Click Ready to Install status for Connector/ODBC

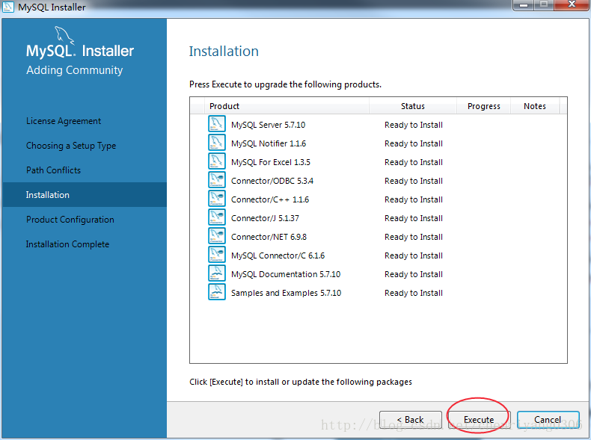414,181
